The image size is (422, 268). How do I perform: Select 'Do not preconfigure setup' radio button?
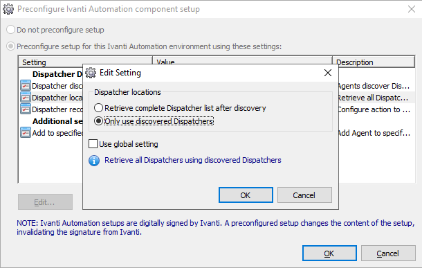[x=10, y=30]
